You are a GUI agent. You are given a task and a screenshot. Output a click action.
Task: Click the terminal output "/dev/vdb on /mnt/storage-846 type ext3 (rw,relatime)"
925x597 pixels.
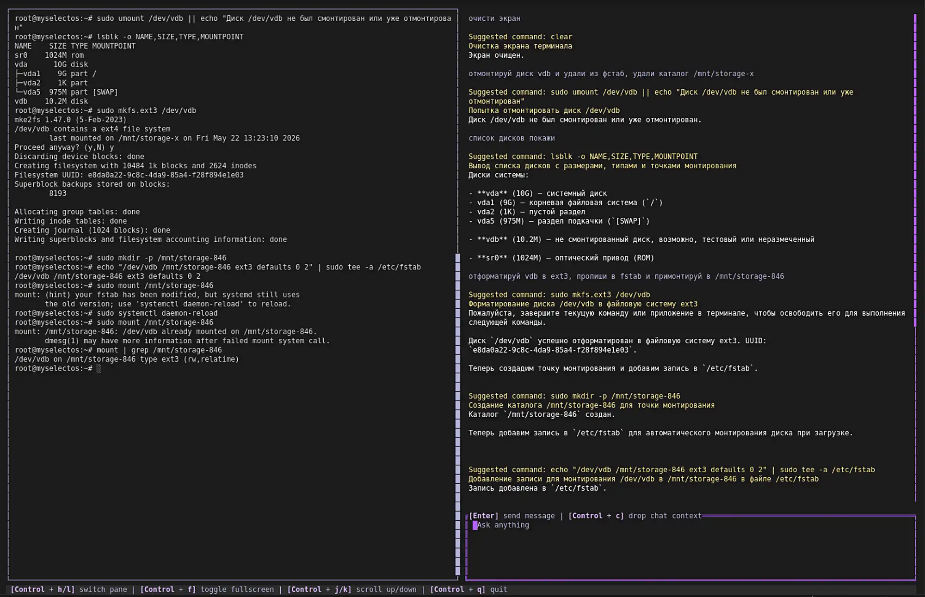coord(127,359)
